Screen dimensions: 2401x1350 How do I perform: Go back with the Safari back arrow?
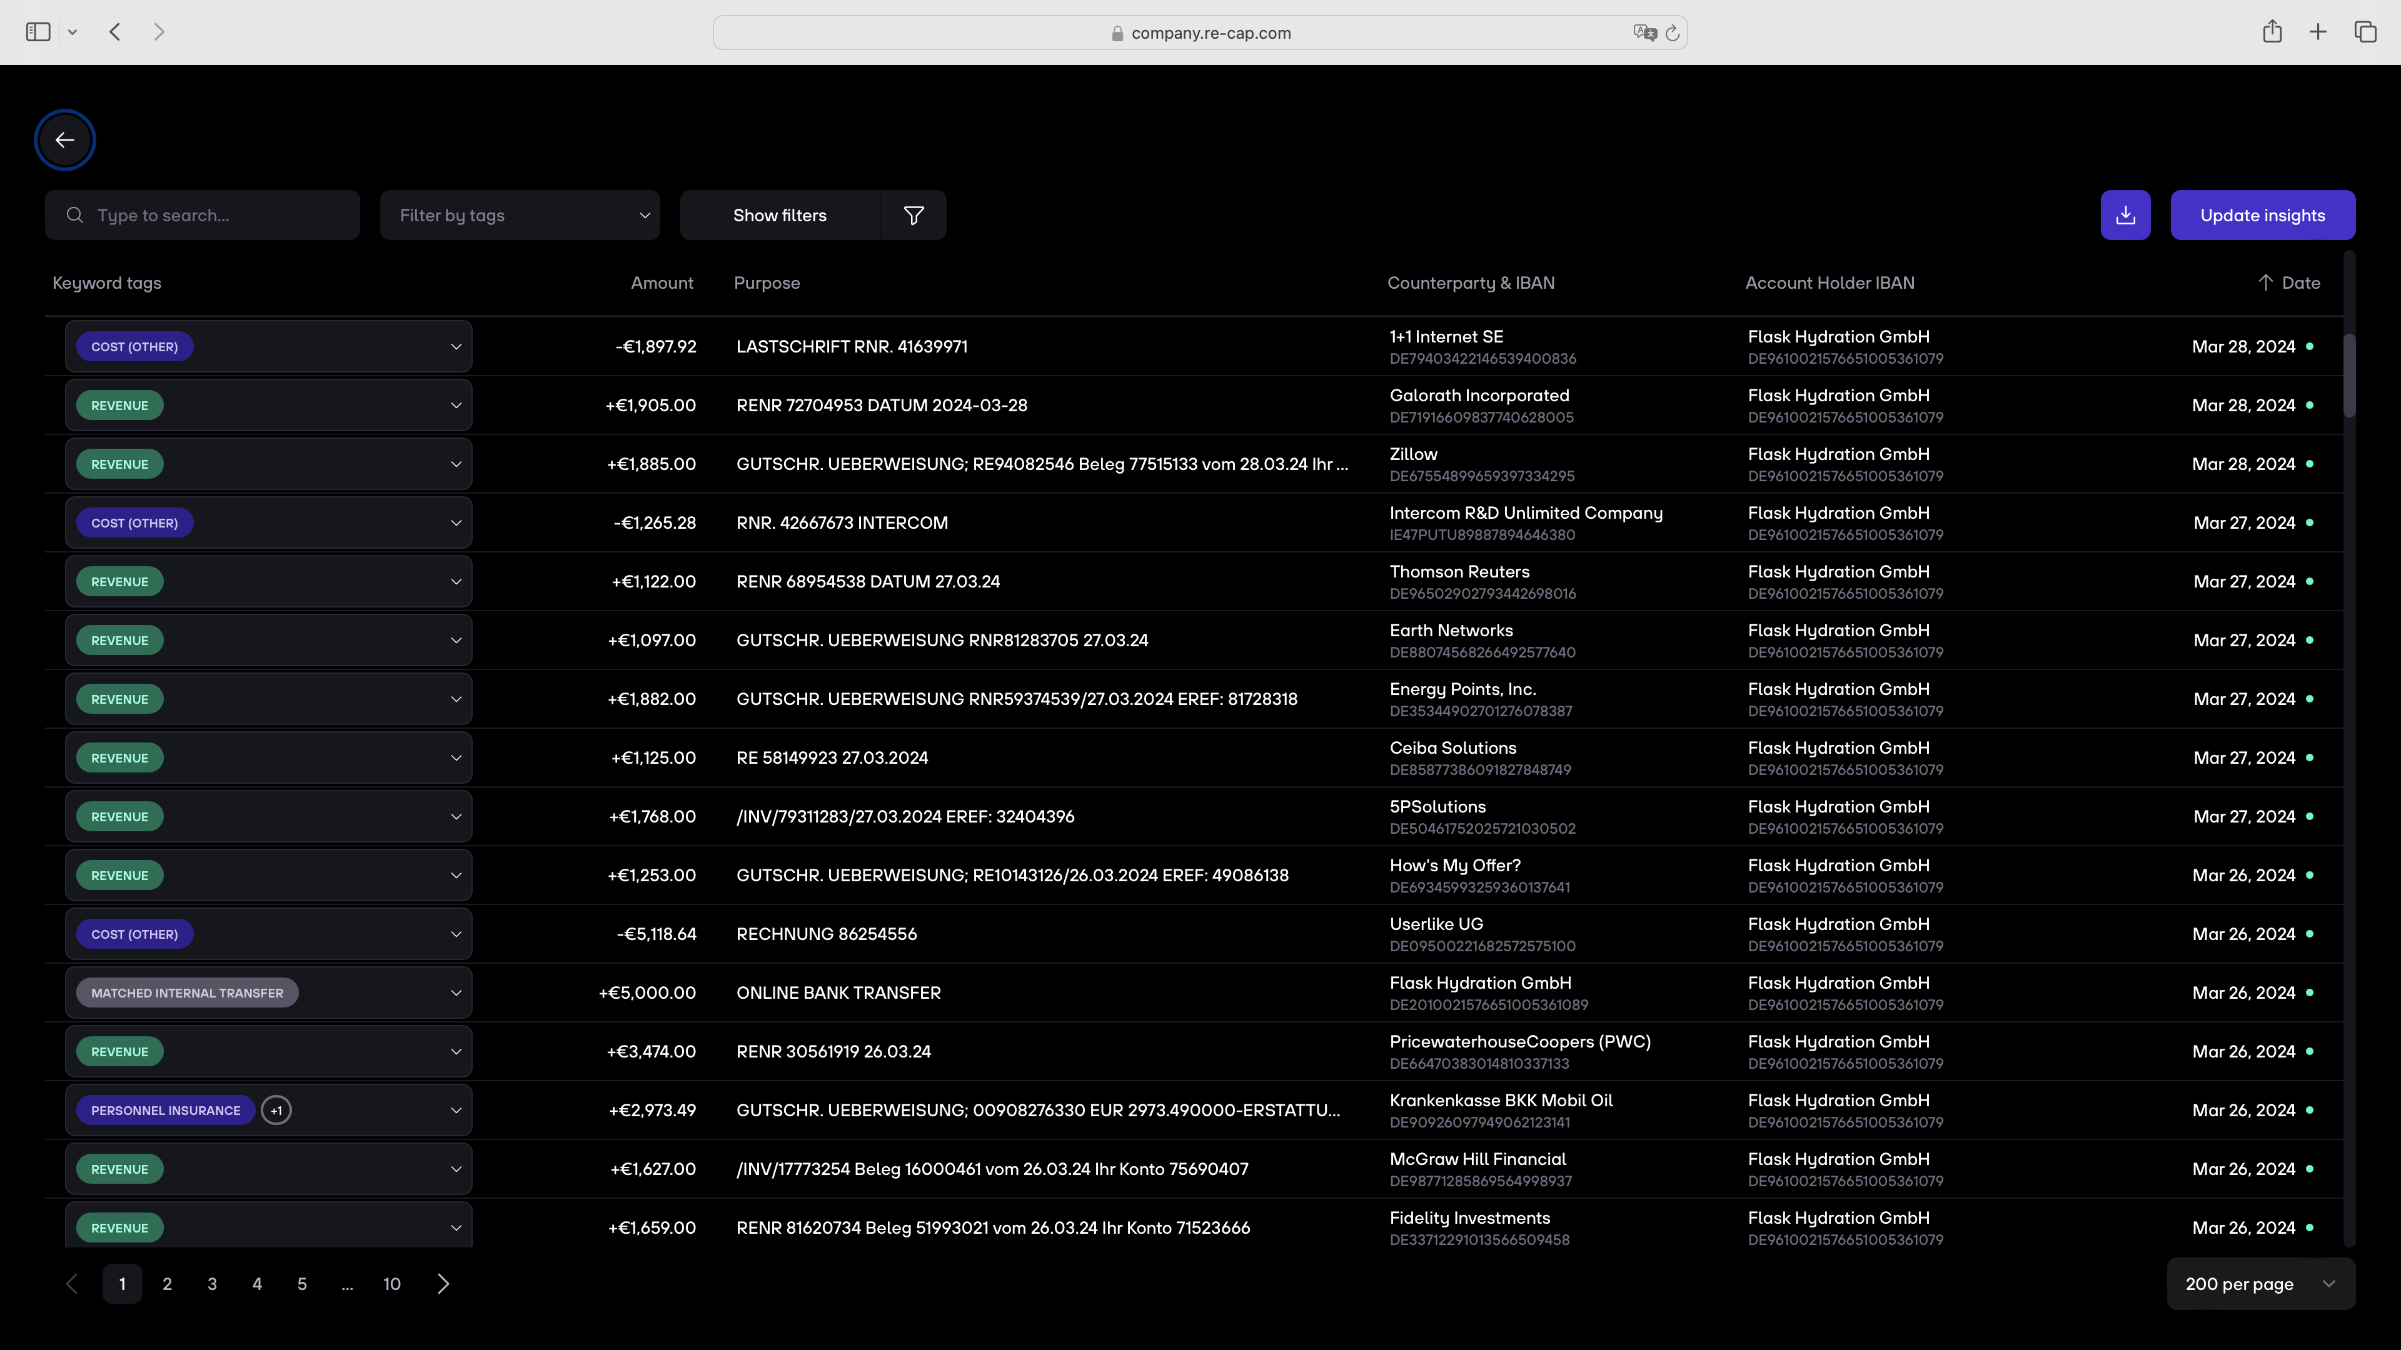(x=114, y=32)
